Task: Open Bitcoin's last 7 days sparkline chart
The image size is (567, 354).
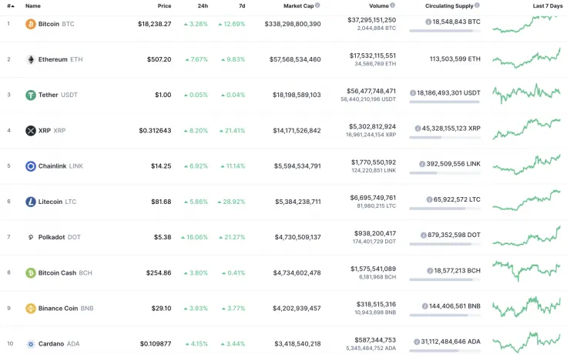Action: coord(526,24)
